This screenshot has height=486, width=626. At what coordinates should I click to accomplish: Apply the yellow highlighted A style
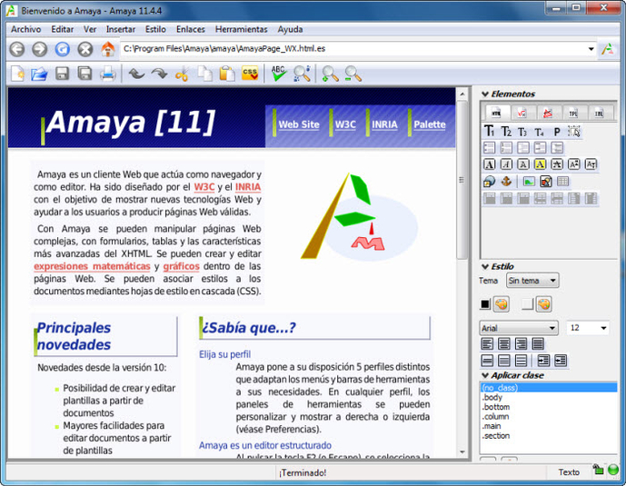[540, 164]
